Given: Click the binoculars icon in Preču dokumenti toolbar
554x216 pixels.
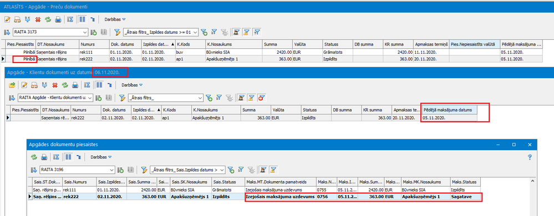Looking at the screenshot, I should click(x=17, y=19).
